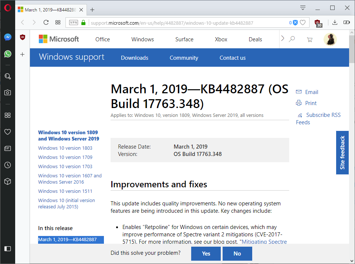Close the March 1, 2019 tab
This screenshot has width=355, height=264.
pyautogui.click(x=81, y=10)
